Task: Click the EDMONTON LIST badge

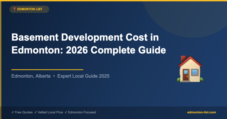Action: [x=29, y=9]
